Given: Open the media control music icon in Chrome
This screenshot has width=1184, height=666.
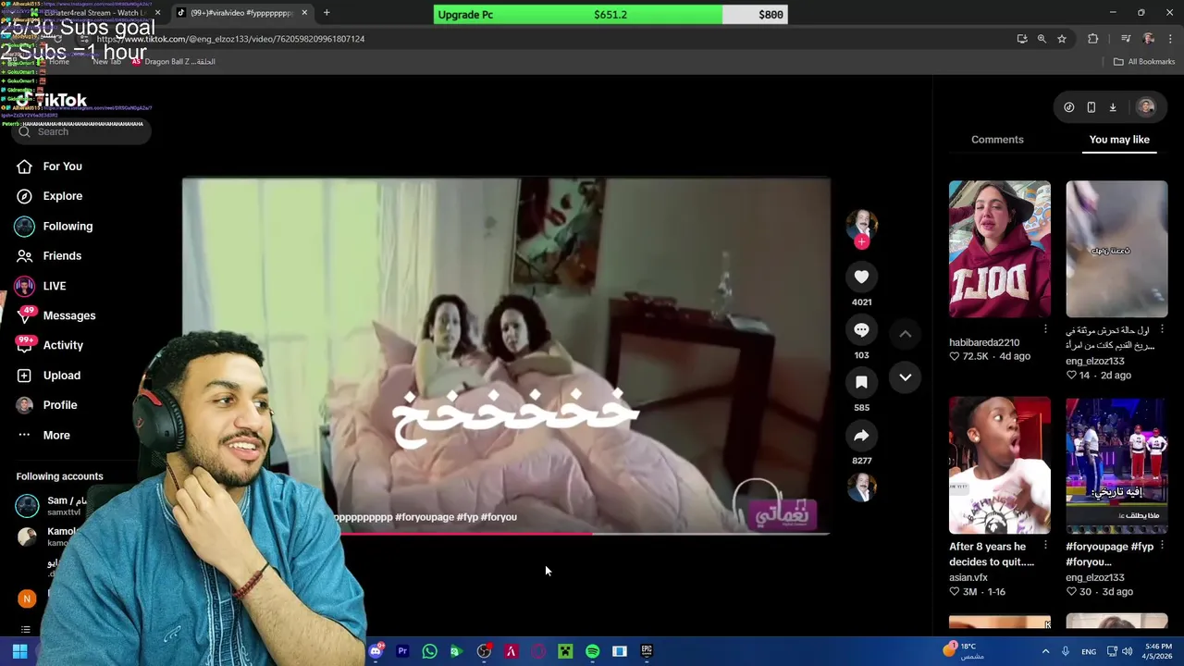Looking at the screenshot, I should tap(1125, 39).
